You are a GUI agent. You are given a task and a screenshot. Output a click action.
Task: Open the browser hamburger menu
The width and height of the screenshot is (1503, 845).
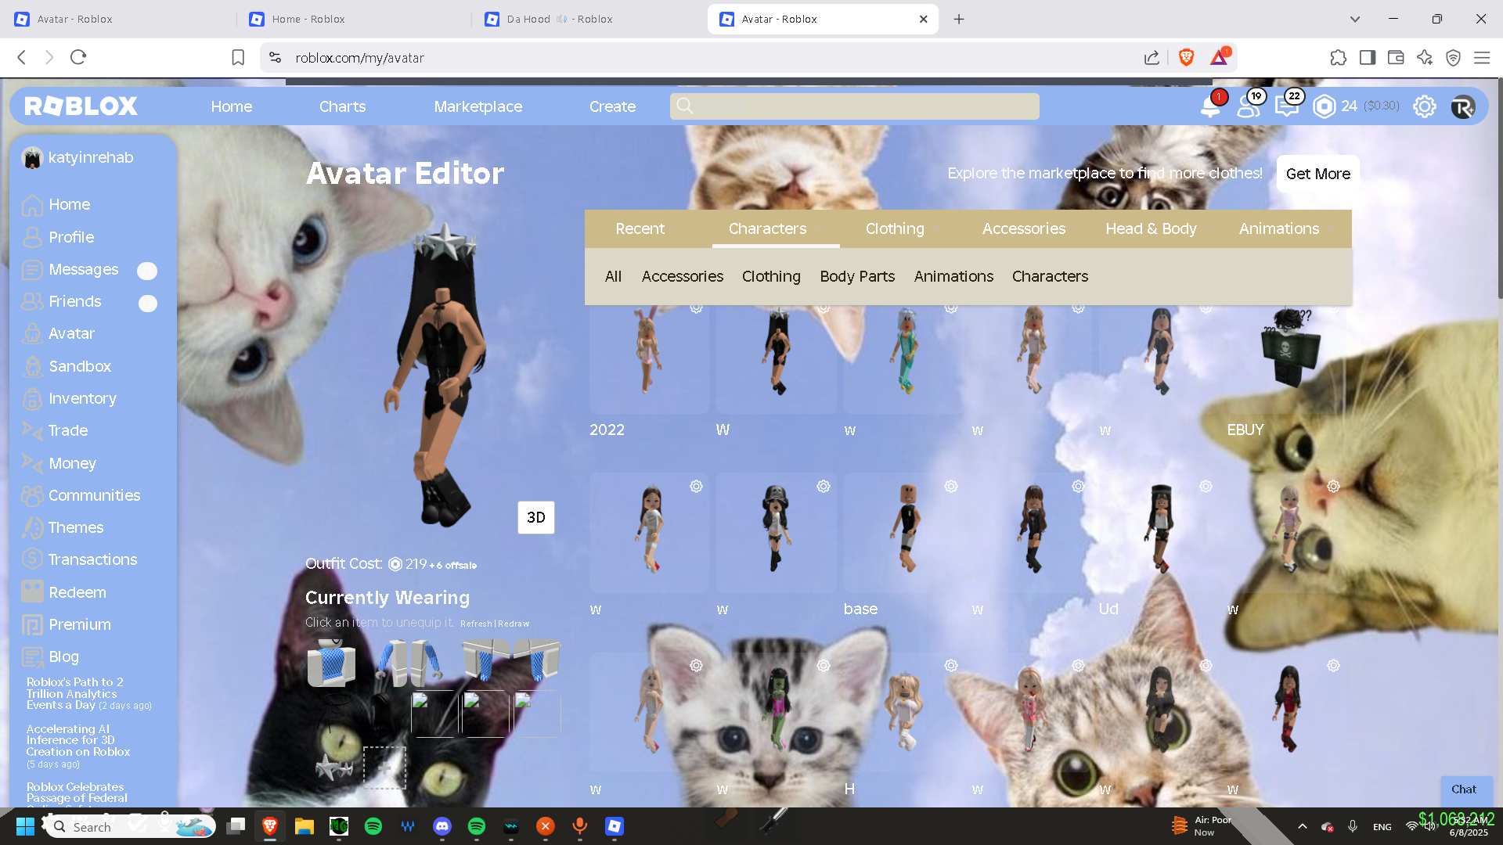[1482, 57]
